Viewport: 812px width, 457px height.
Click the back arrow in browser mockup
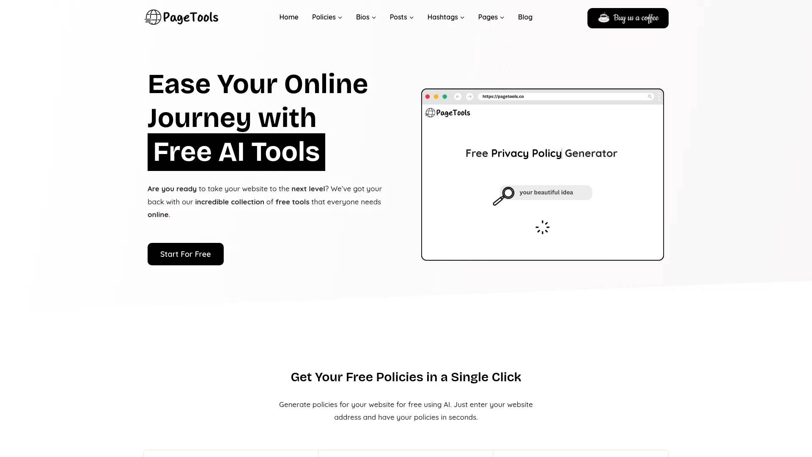[x=457, y=96]
